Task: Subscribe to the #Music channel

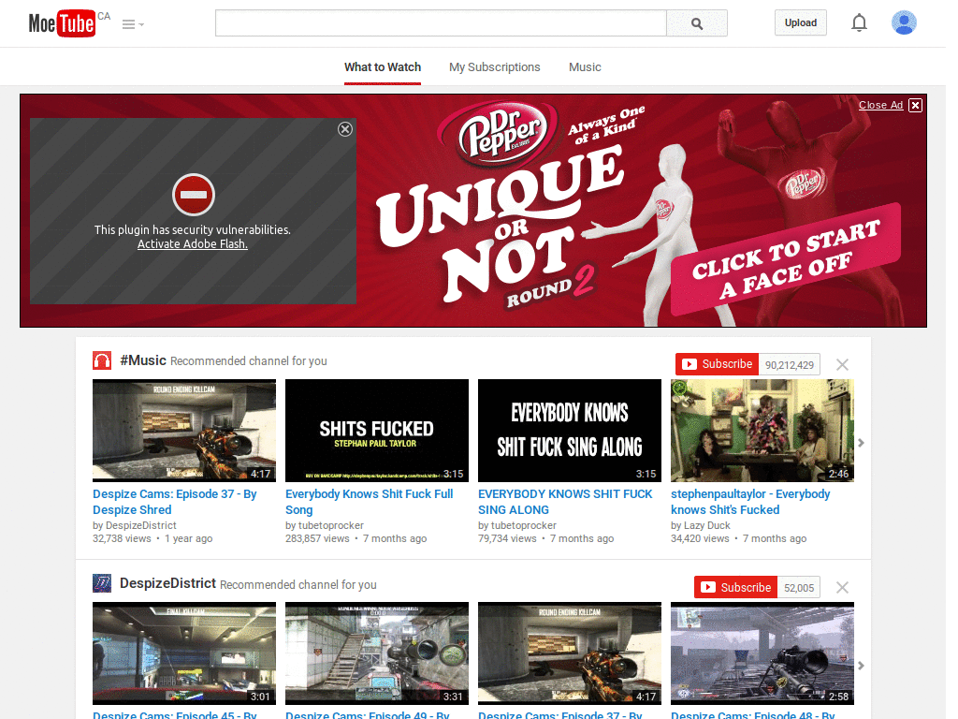Action: click(x=717, y=364)
